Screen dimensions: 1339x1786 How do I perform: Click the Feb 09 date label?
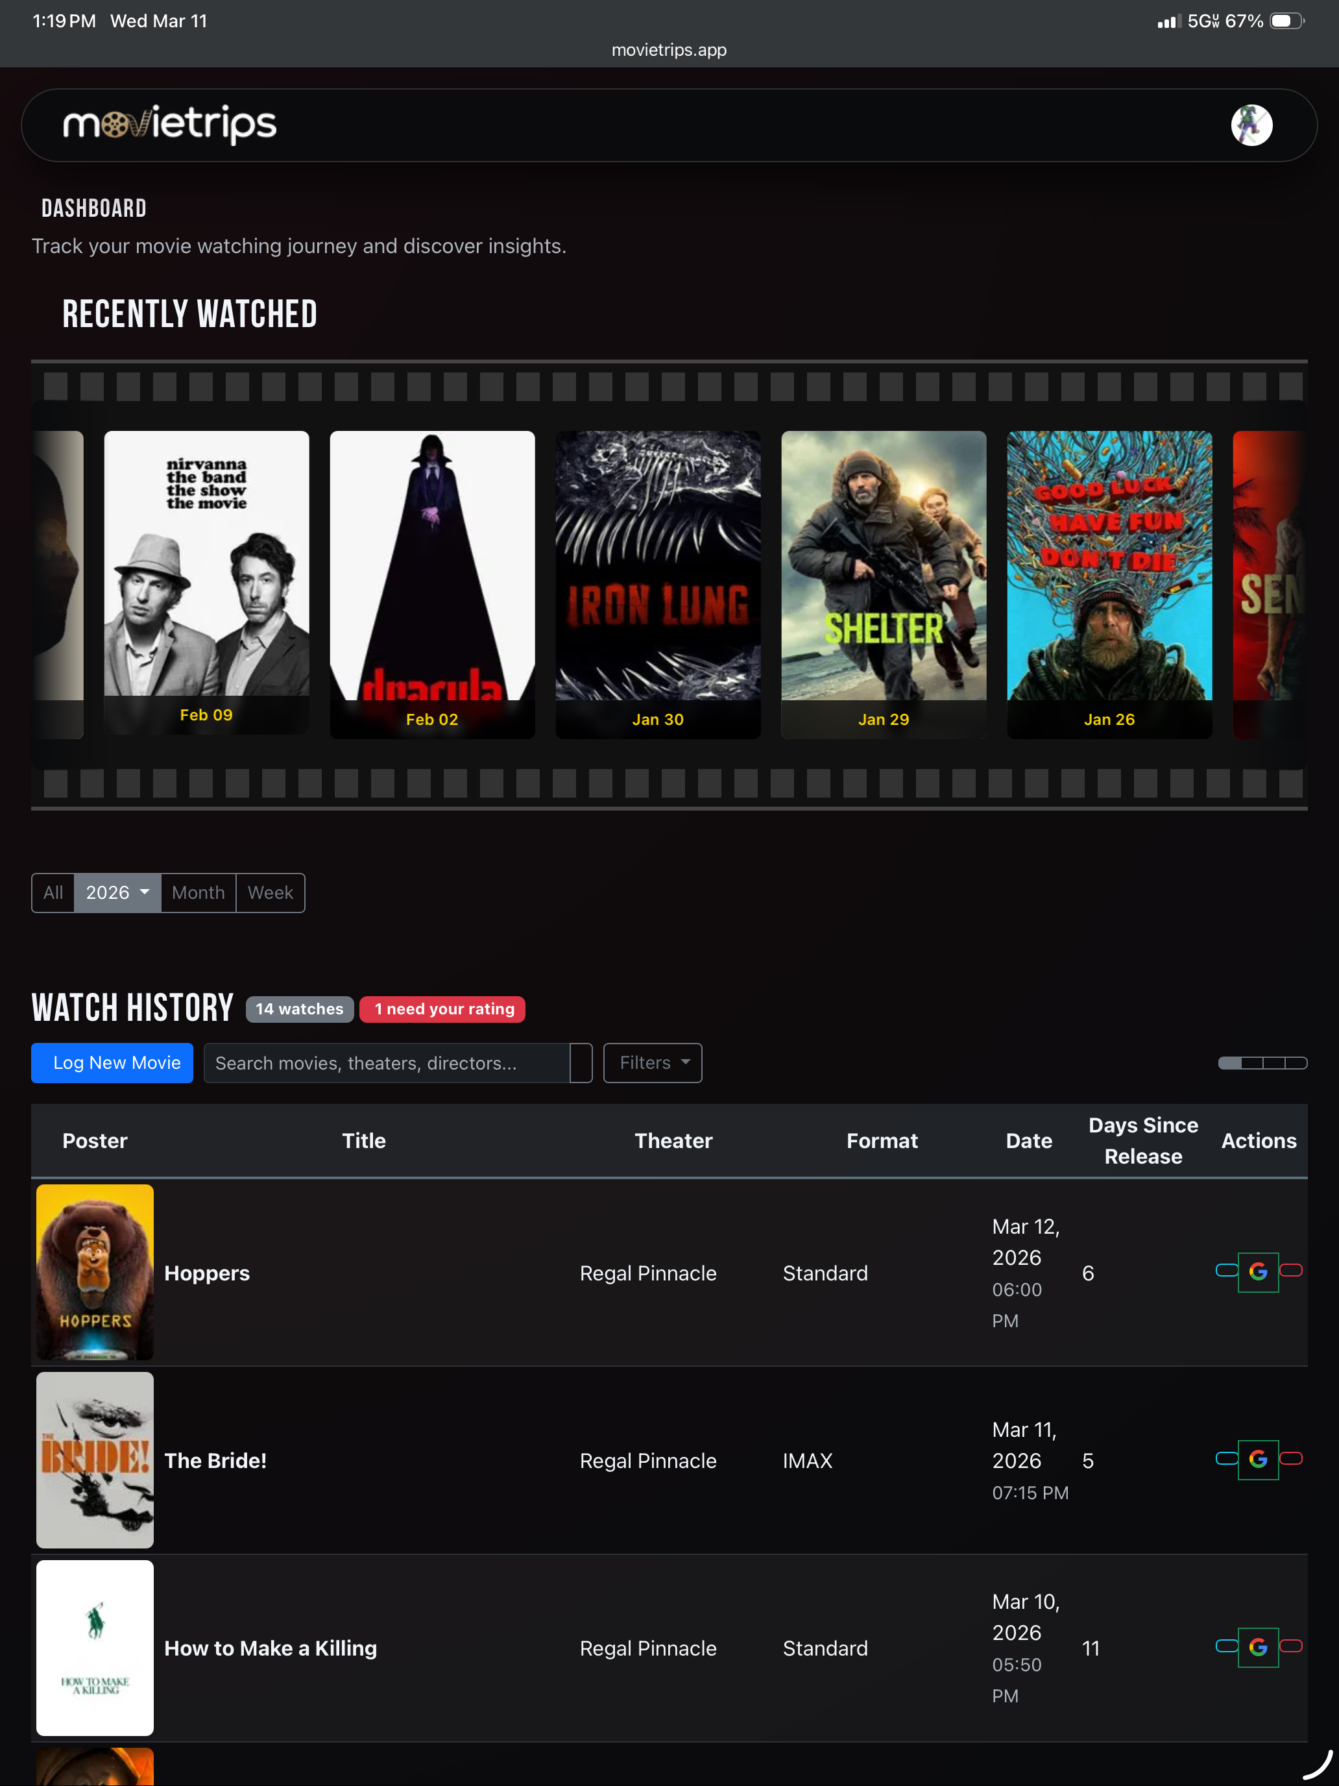206,715
